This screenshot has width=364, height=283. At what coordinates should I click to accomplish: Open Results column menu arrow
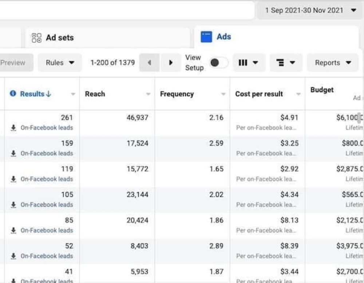[x=73, y=94]
